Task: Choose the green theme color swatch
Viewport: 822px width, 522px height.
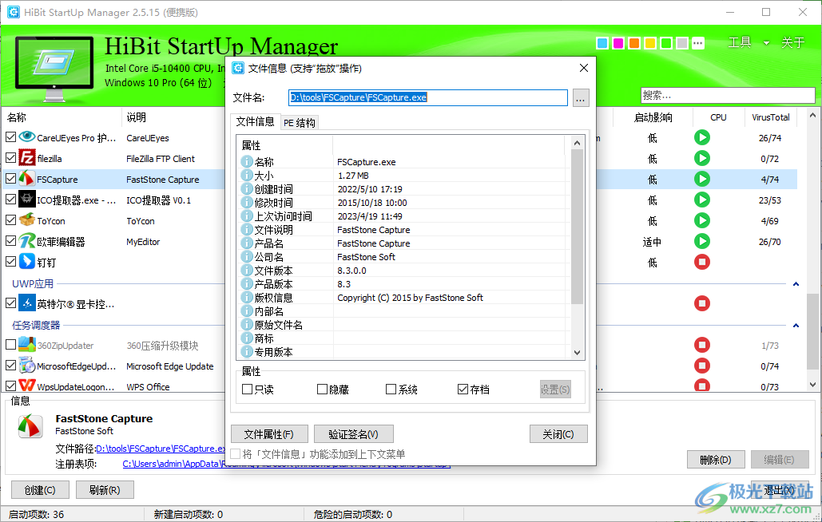Action: coord(666,43)
